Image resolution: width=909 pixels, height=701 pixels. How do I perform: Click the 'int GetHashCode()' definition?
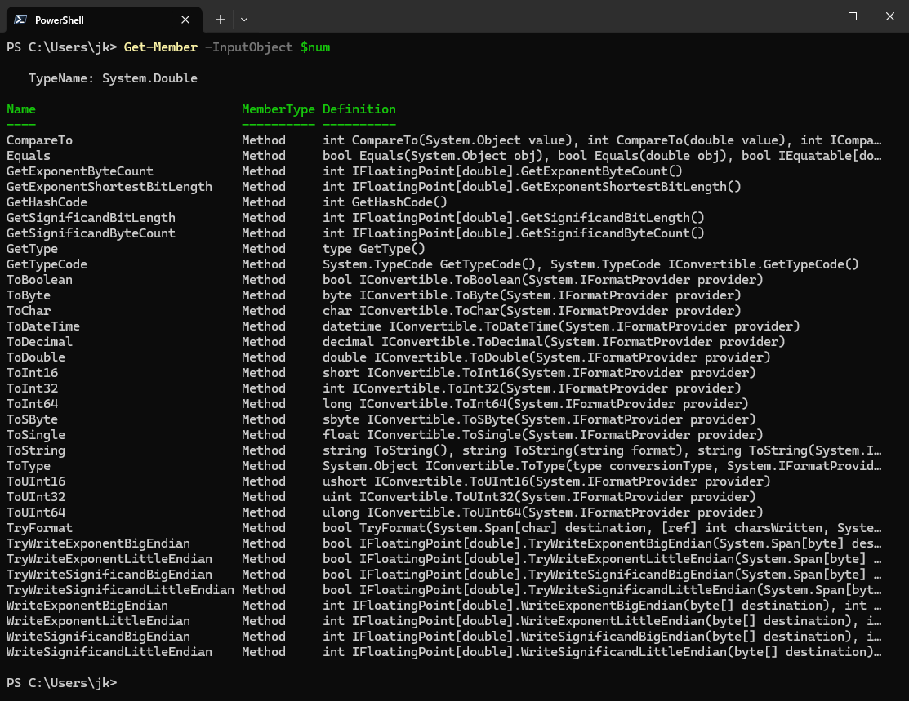[x=385, y=202]
